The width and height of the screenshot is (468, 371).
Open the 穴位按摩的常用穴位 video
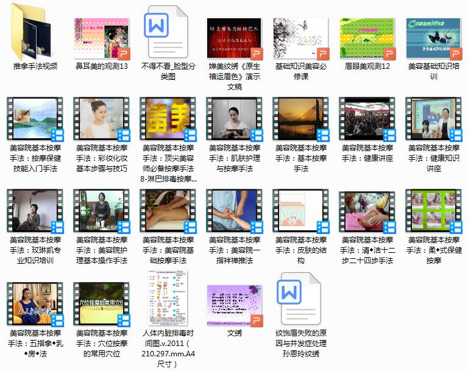pyautogui.click(x=101, y=303)
